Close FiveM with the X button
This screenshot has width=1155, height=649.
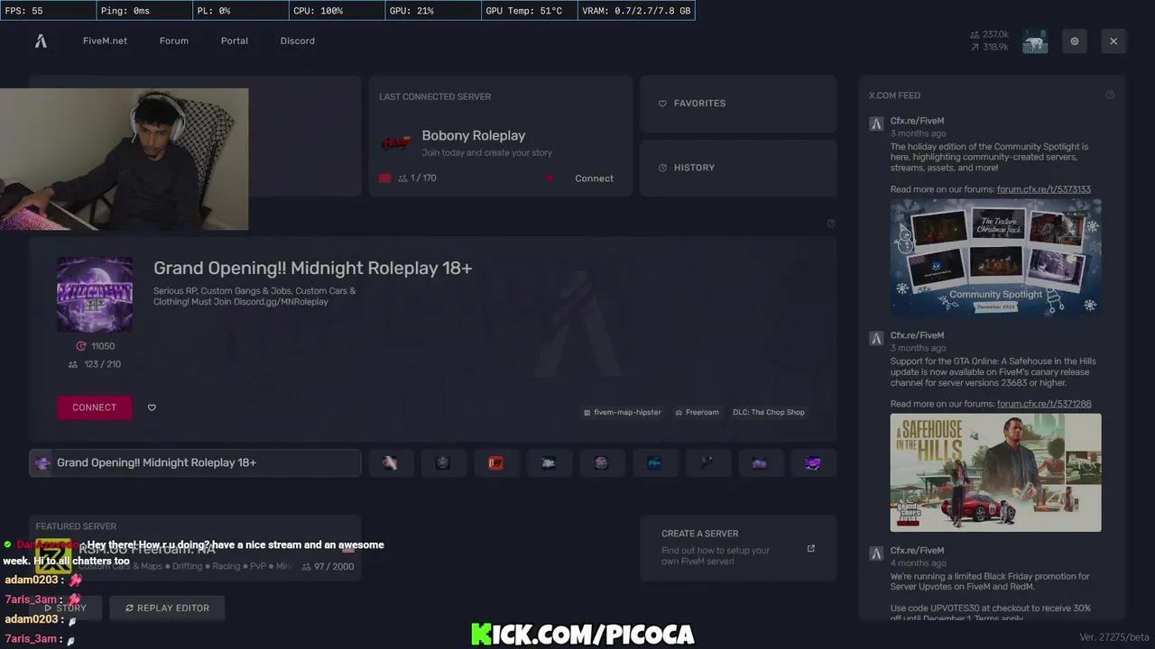[1113, 41]
